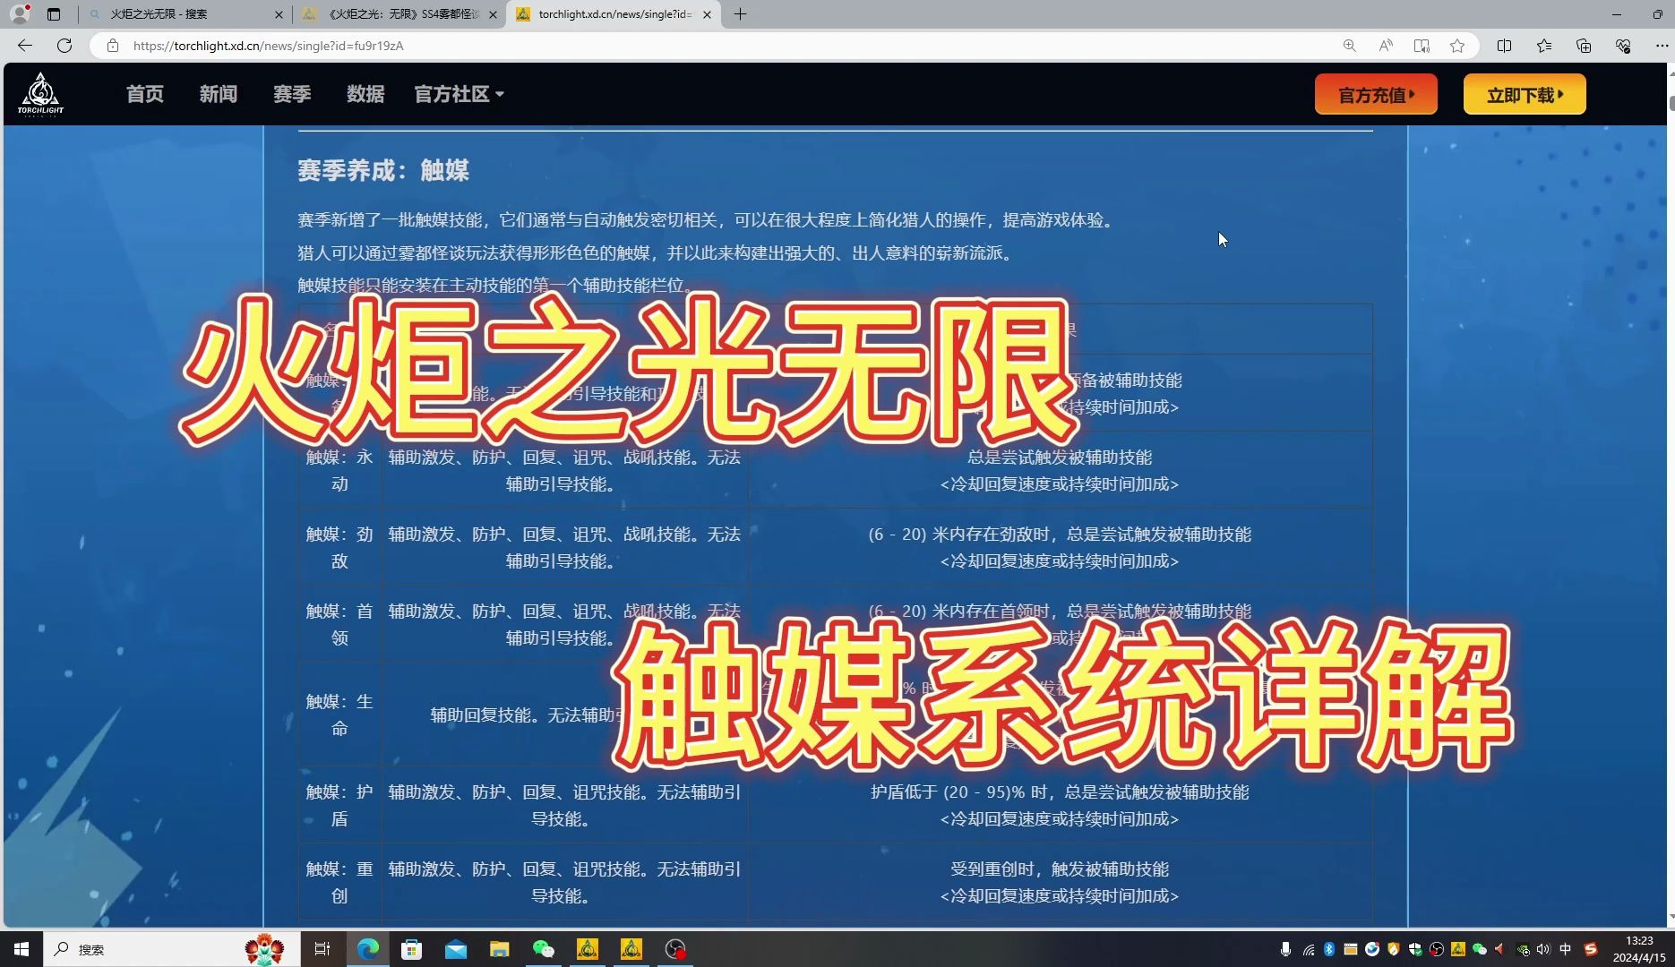Open Microsoft Store from taskbar
1675x967 pixels.
click(412, 949)
